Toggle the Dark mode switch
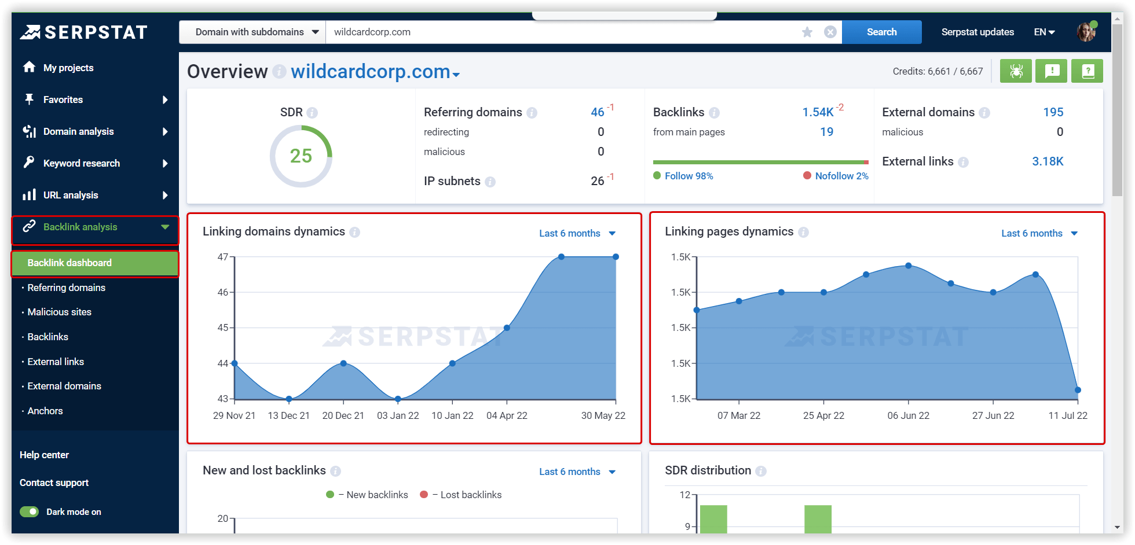 click(29, 511)
